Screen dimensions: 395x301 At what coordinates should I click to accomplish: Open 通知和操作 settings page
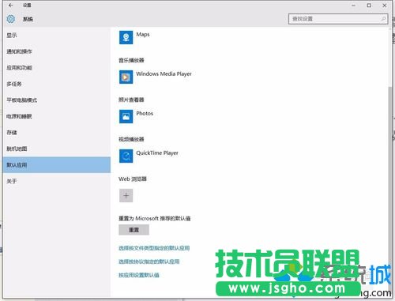(57, 51)
